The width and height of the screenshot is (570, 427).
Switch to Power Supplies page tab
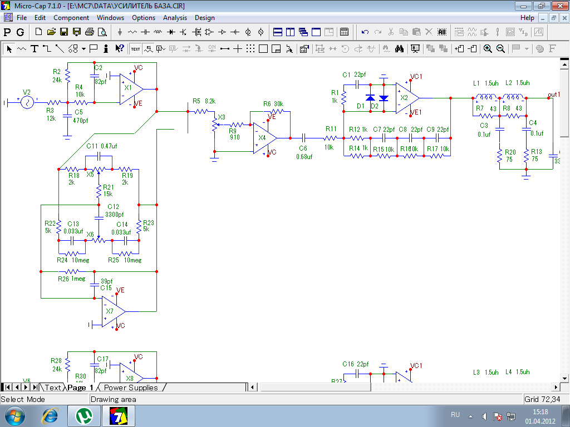tap(131, 388)
